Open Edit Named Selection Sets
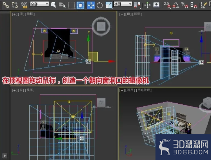The height and width of the screenshot is (160, 211). click(204, 5)
